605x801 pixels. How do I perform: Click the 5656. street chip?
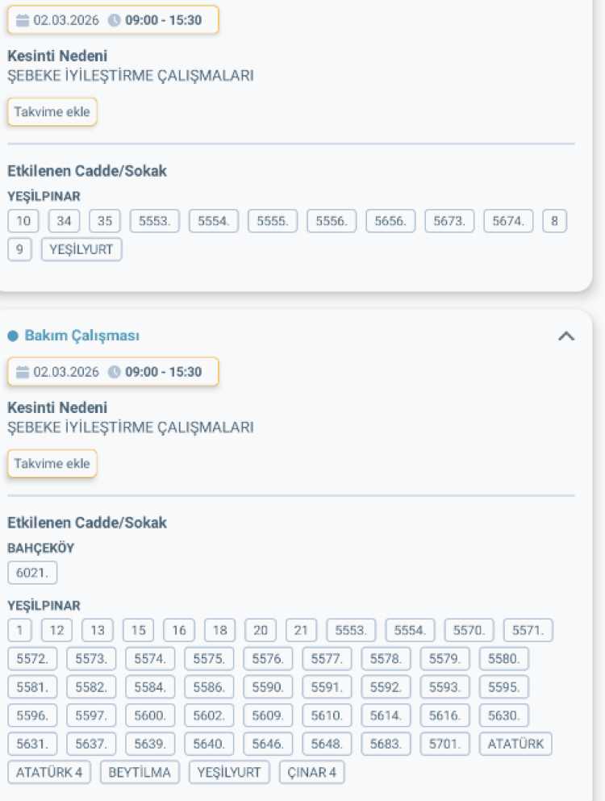coord(390,222)
